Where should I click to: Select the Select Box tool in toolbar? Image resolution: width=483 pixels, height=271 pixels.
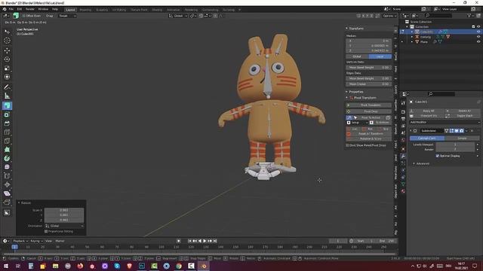coord(7,32)
